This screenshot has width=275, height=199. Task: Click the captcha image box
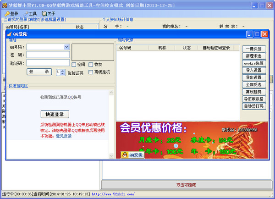[93, 52]
